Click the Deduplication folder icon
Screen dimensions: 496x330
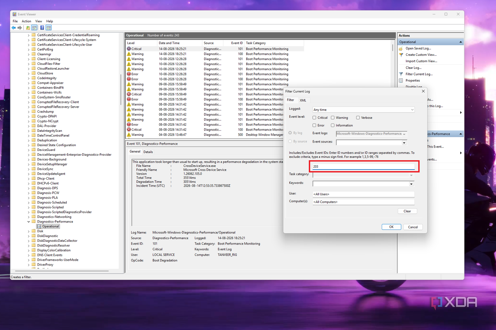(34, 140)
